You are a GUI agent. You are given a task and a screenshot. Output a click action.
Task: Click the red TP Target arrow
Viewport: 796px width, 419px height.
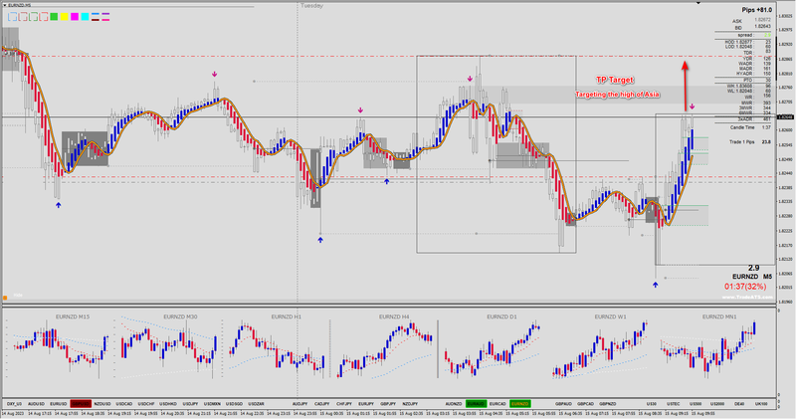point(685,86)
